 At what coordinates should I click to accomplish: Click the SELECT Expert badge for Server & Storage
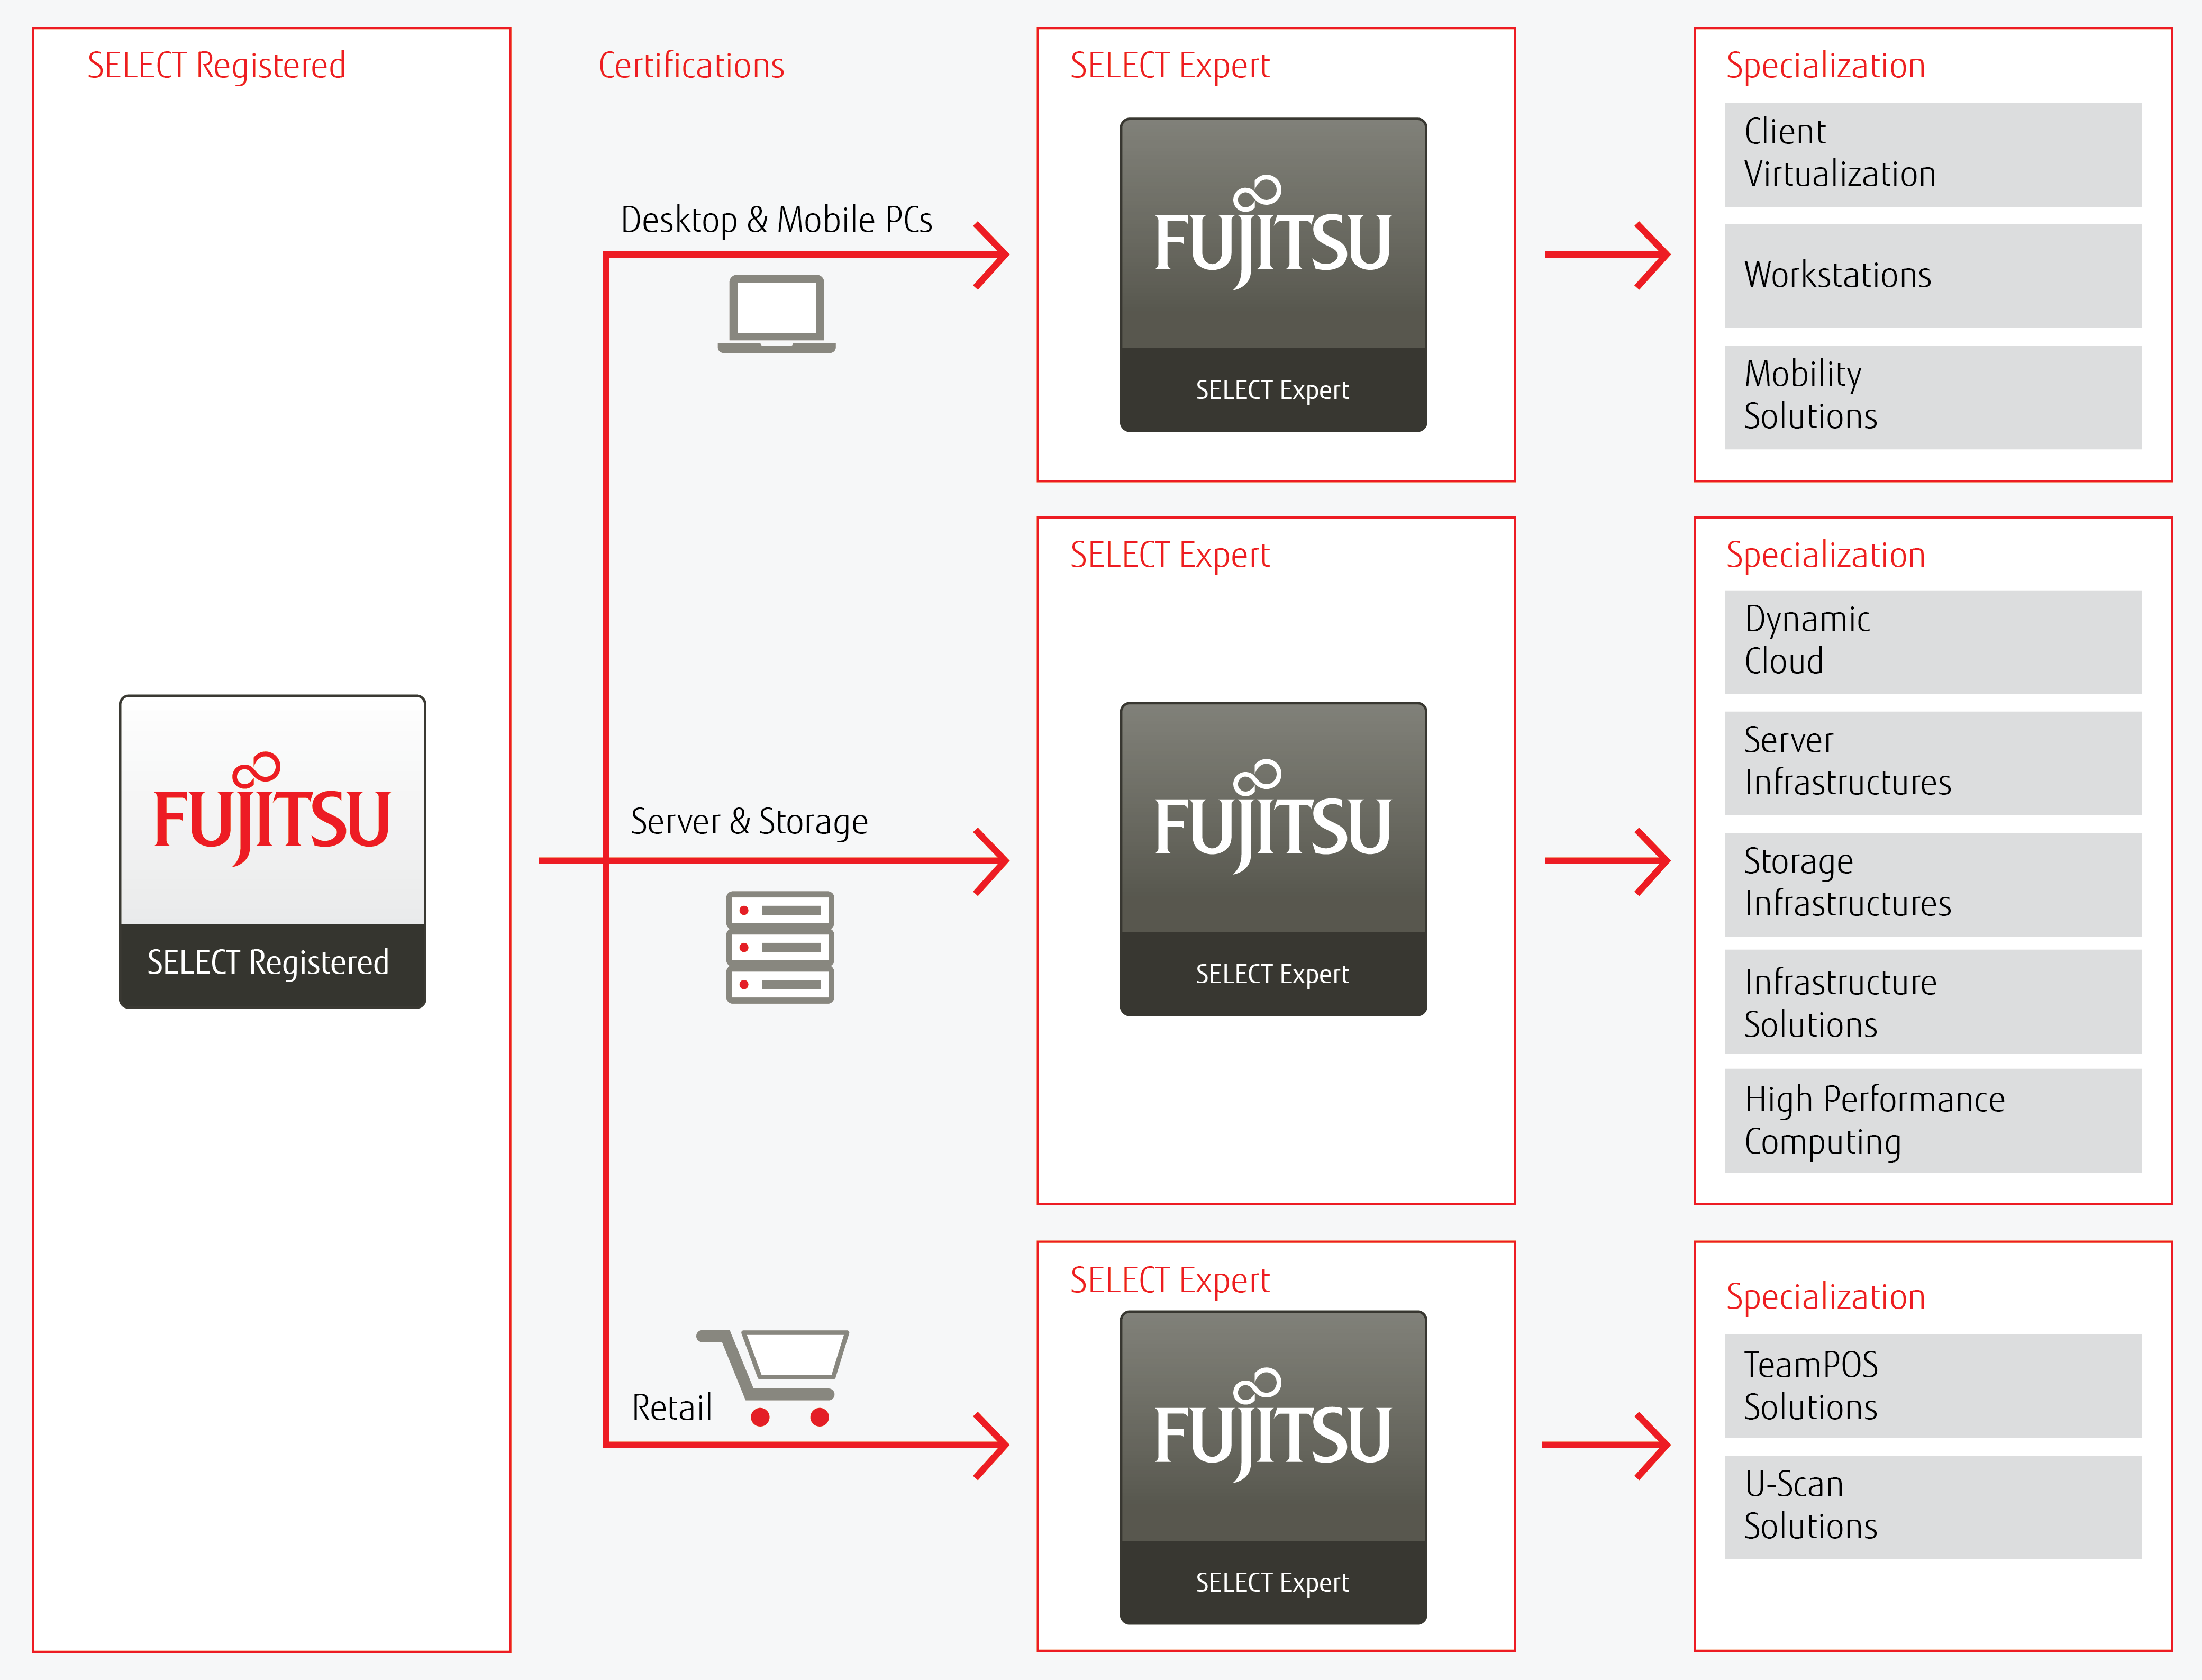coord(1273,859)
